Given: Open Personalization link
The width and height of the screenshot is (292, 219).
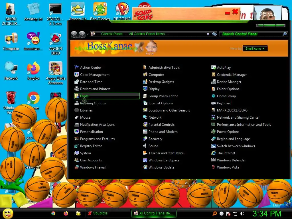Looking at the screenshot, I should [x=92, y=132].
